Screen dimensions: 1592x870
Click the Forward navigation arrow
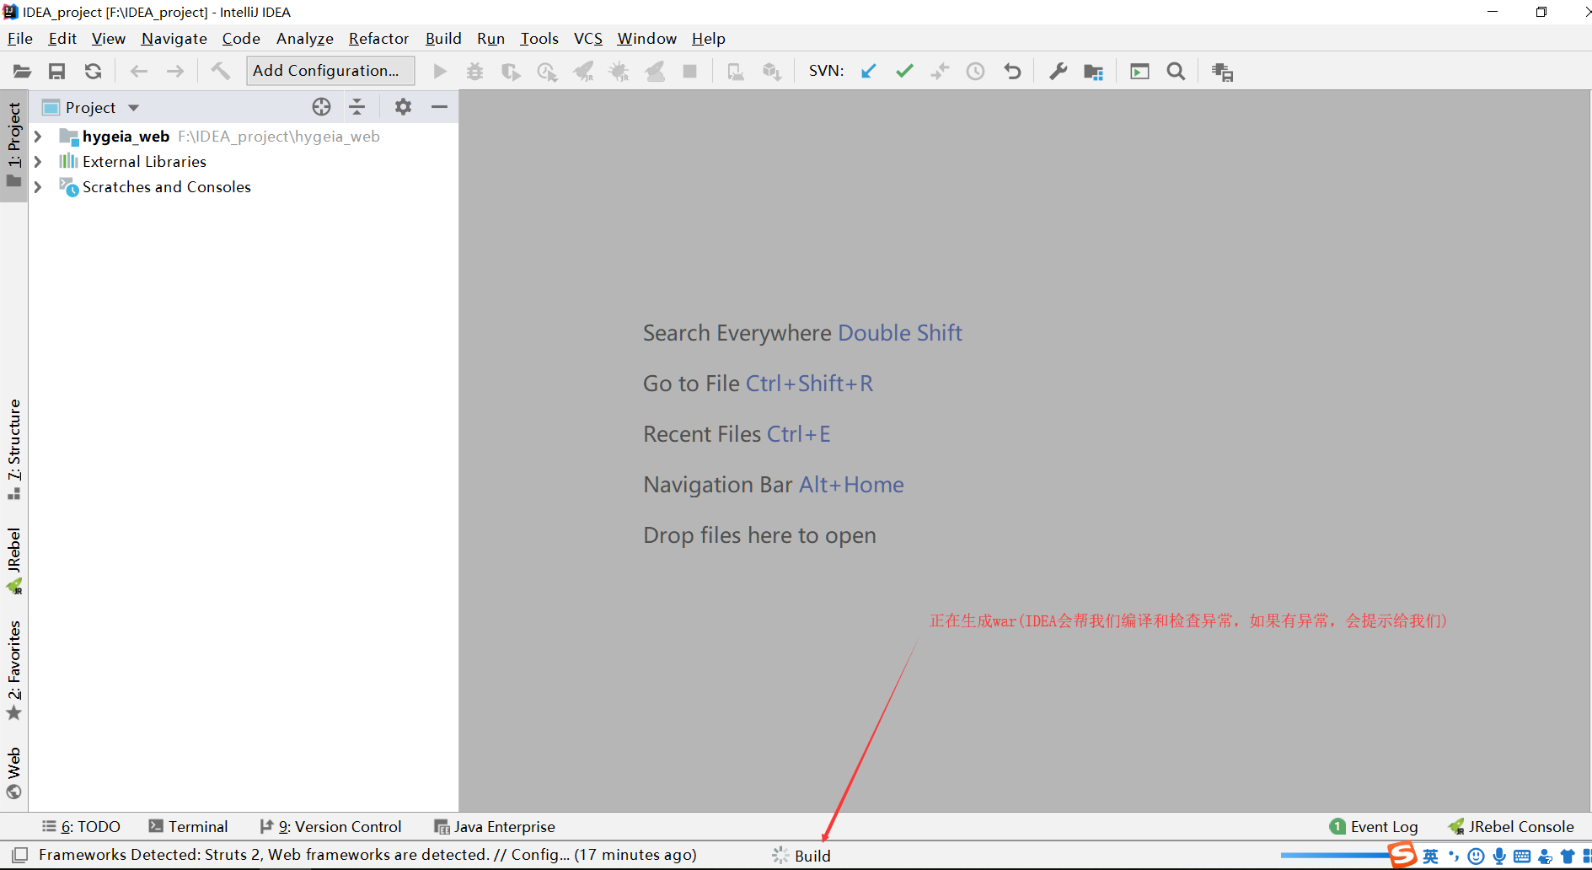pos(175,72)
